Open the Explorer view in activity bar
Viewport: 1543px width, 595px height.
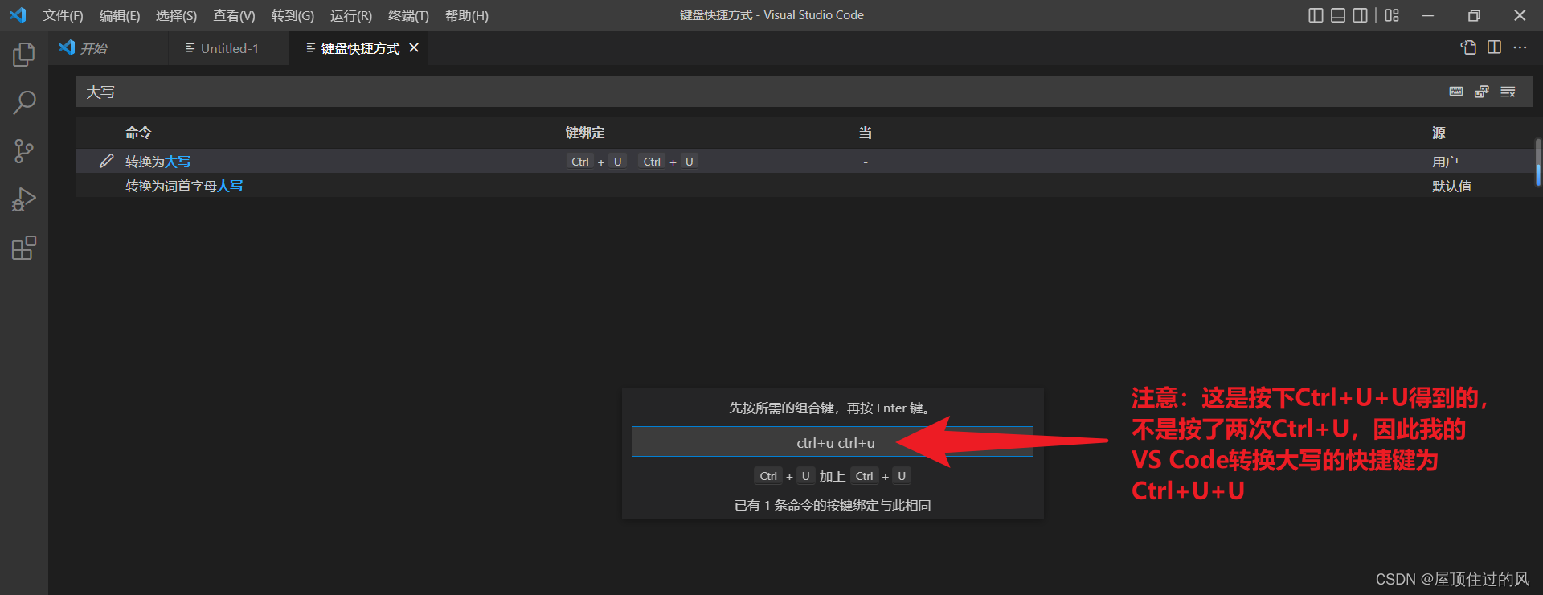[24, 55]
